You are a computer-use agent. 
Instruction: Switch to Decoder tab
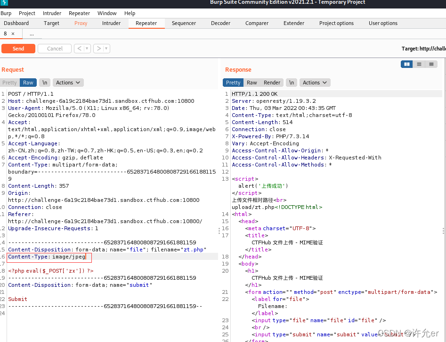[220, 24]
